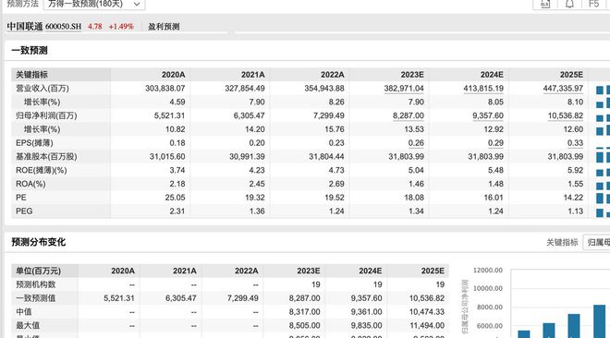Open the 万得一致预测(180天) forecast method dropdown
Viewport: 610px width, 338px height.
(94, 5)
